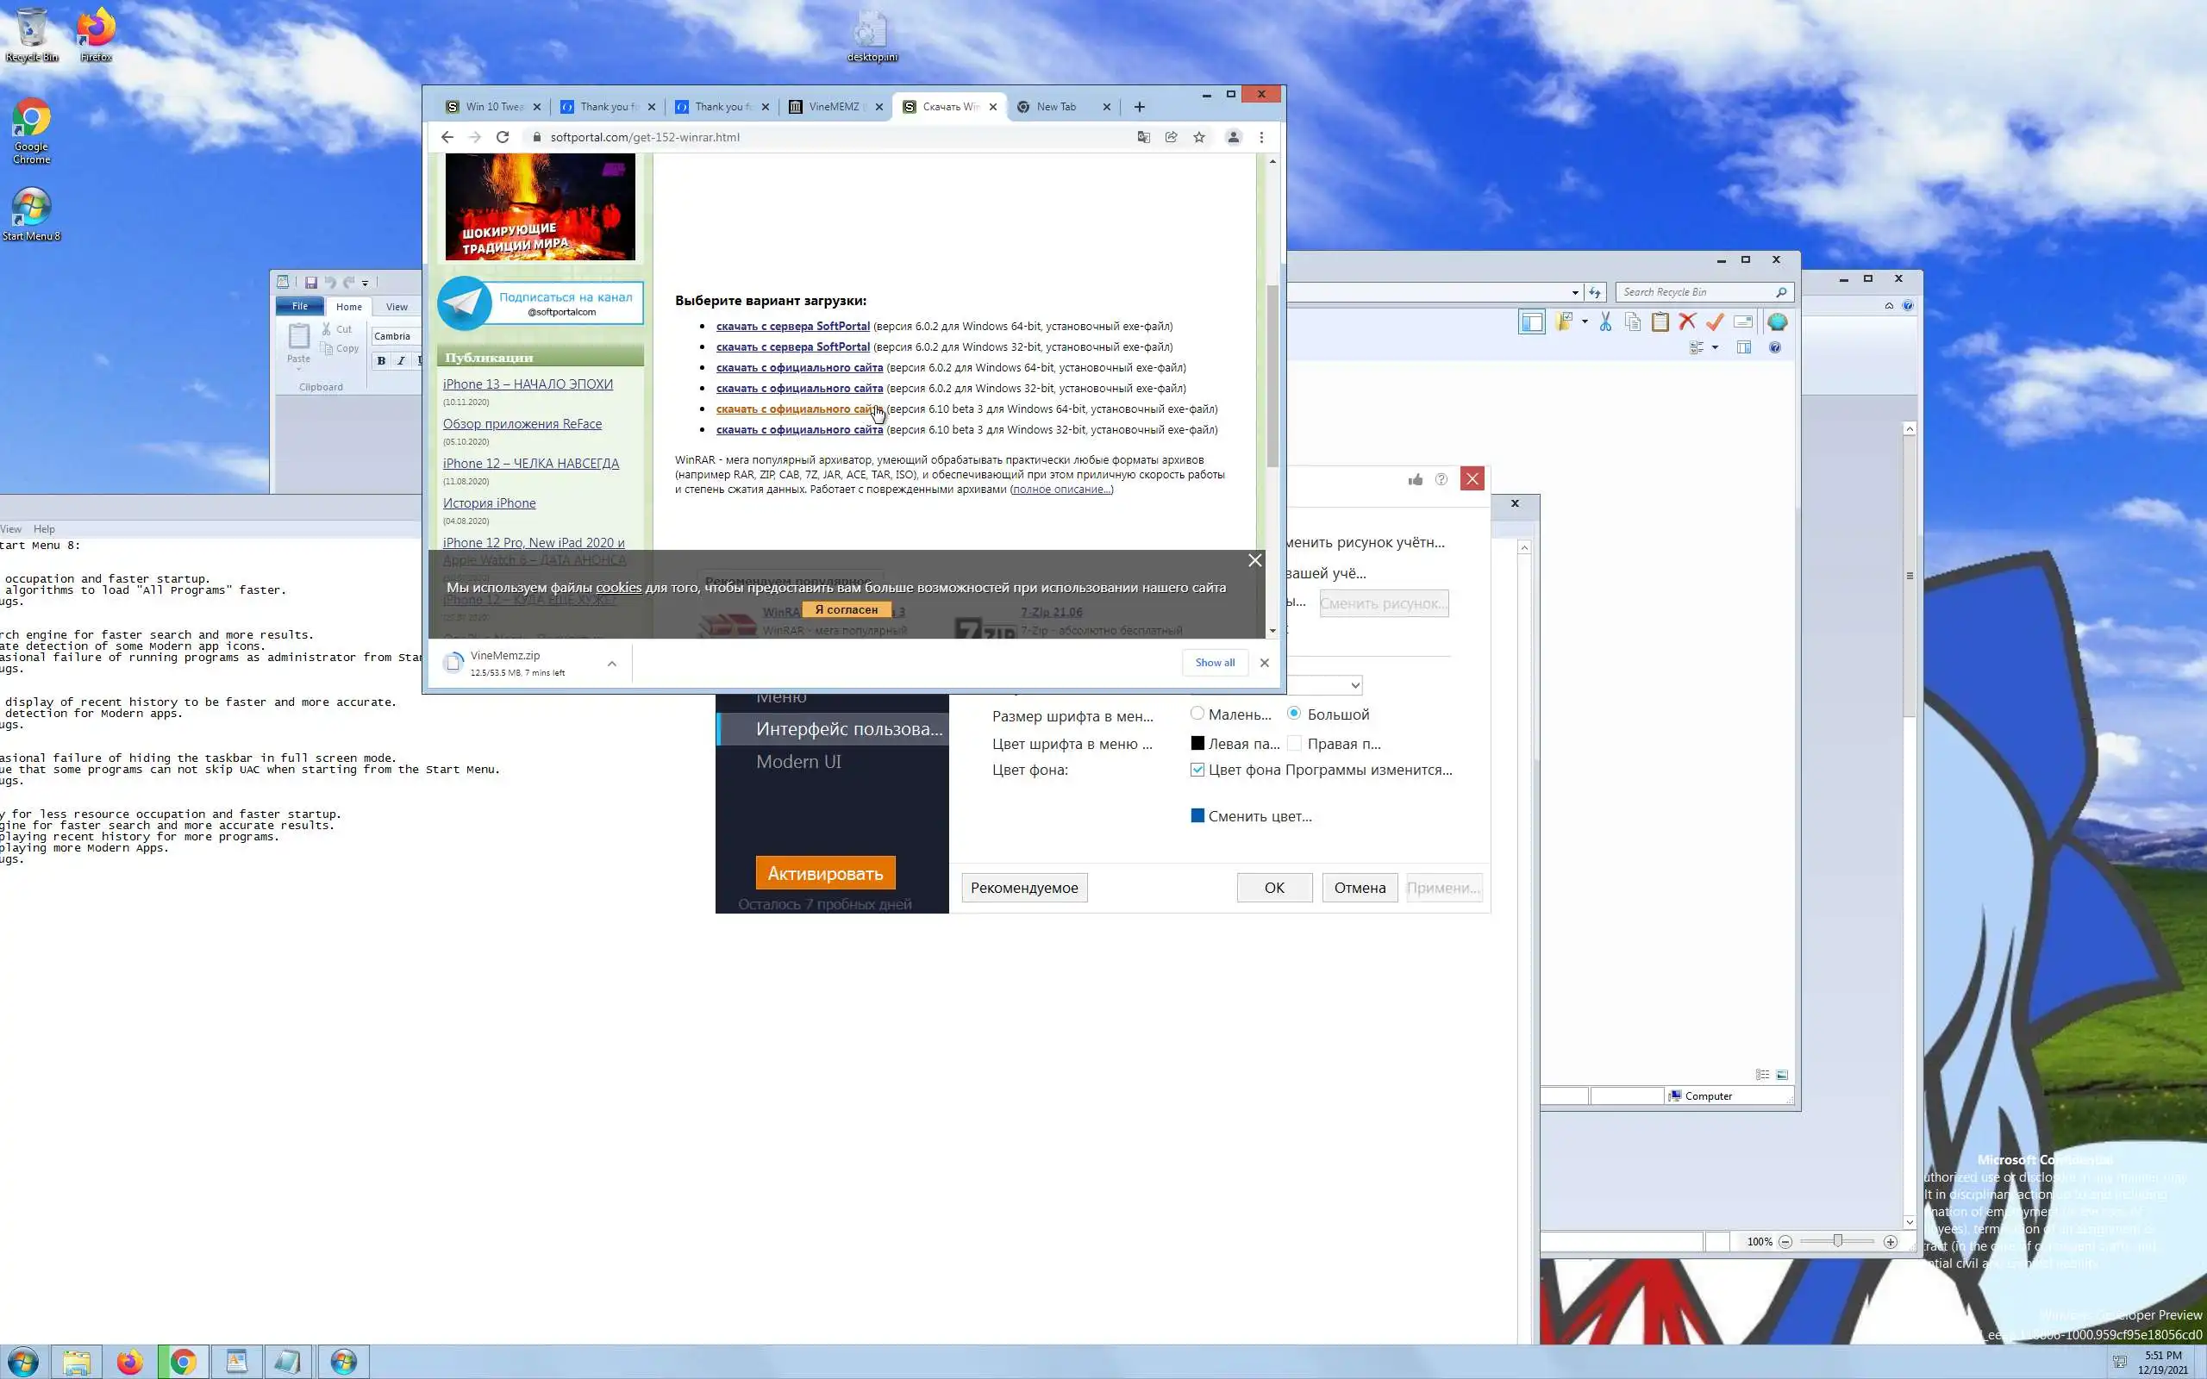Open the Chrome three-dot menu

click(1261, 137)
